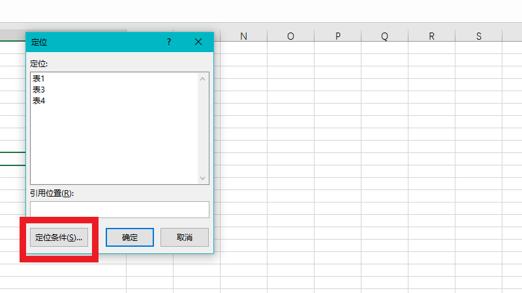
Task: Select 表1 in the 定位 list
Action: pos(38,78)
